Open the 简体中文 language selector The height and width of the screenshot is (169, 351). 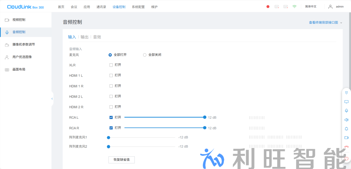311,7
